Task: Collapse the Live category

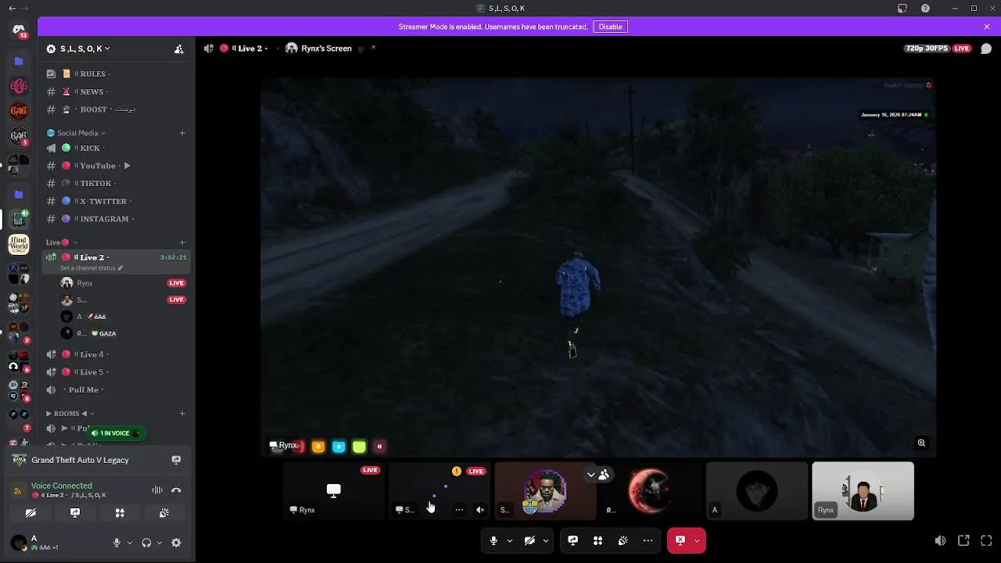Action: click(62, 242)
